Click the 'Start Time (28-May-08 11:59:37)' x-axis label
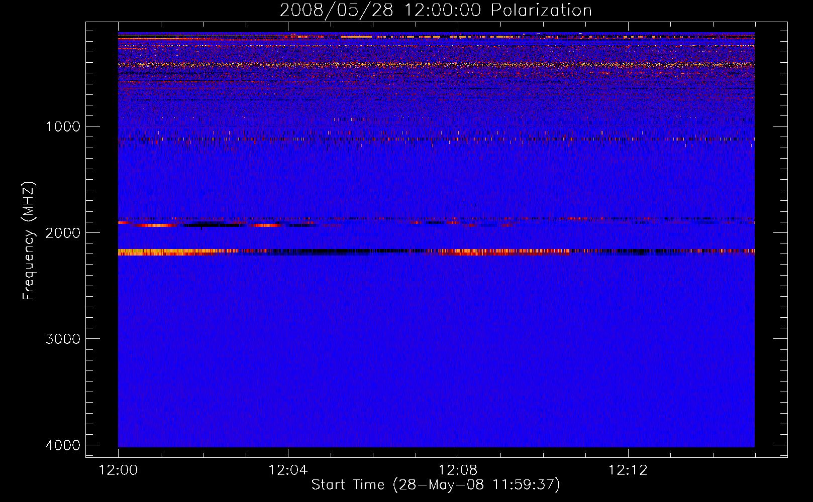 click(436, 485)
